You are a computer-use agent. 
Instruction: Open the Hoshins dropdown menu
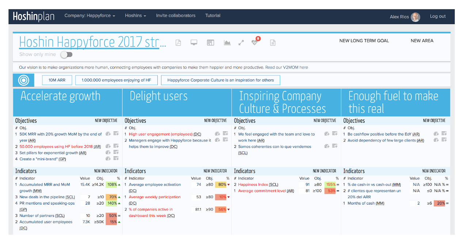coord(136,16)
